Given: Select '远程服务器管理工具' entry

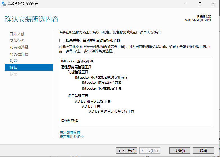Looking at the screenshot, I should tap(76, 67).
